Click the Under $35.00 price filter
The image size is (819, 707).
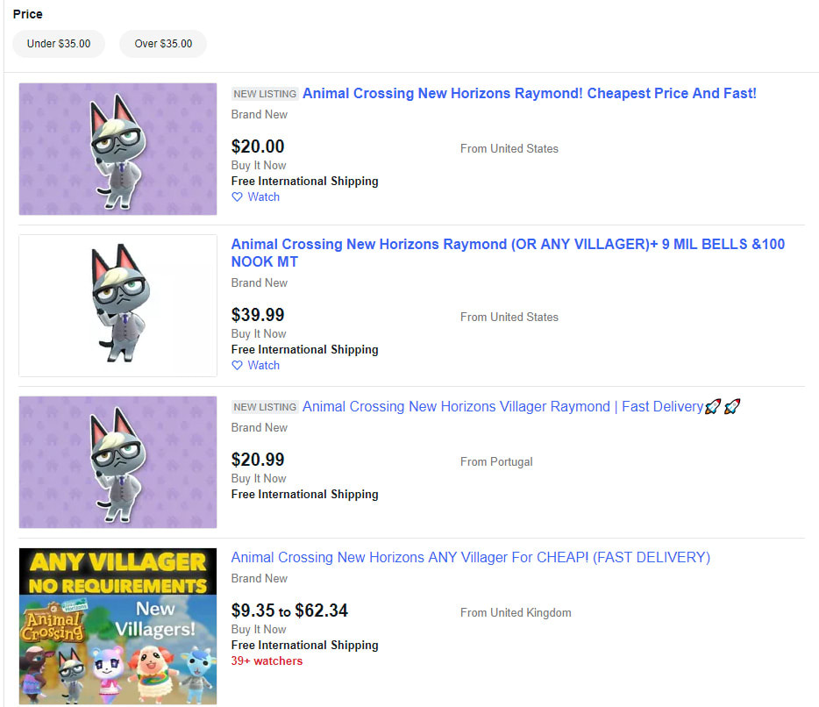click(x=59, y=44)
